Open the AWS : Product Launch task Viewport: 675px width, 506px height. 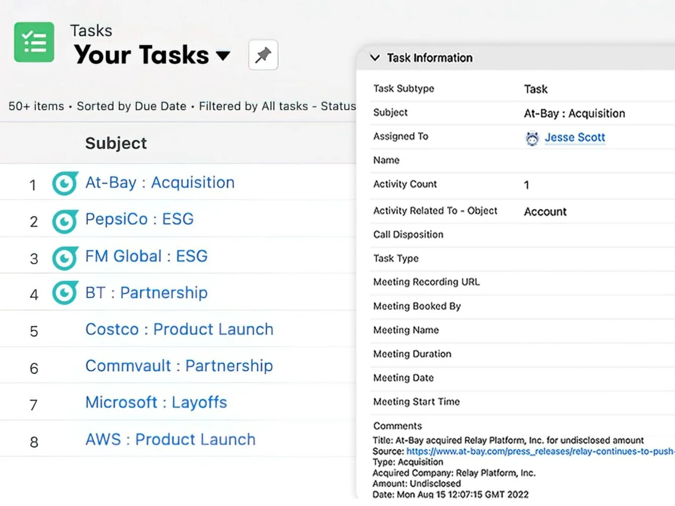170,439
